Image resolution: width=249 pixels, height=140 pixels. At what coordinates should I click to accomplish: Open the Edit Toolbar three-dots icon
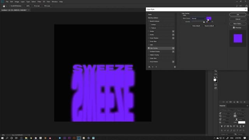pos(216,74)
